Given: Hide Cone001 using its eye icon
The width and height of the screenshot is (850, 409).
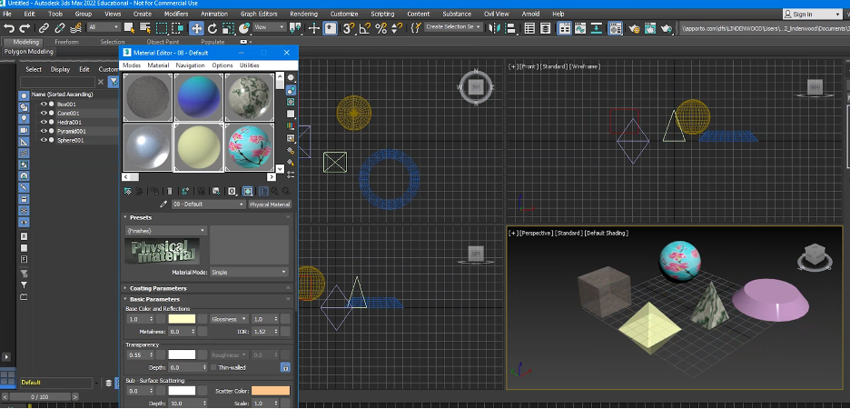Looking at the screenshot, I should coord(44,114).
